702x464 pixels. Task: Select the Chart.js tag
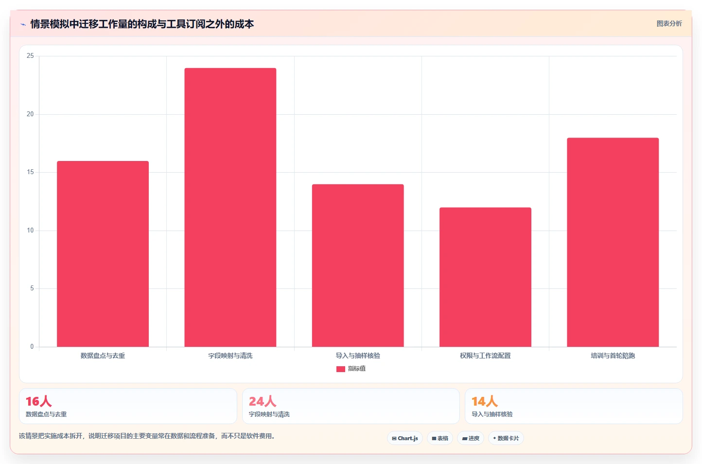coord(405,438)
